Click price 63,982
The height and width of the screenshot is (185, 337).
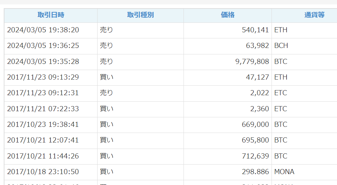coord(257,46)
